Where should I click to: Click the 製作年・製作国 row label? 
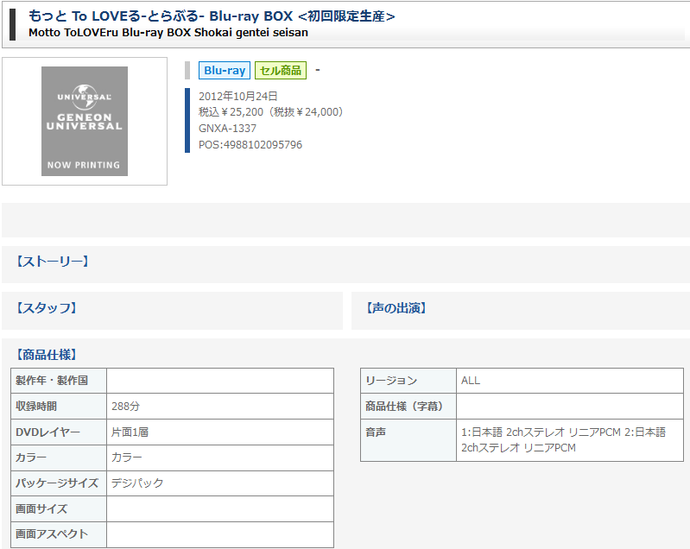point(52,381)
